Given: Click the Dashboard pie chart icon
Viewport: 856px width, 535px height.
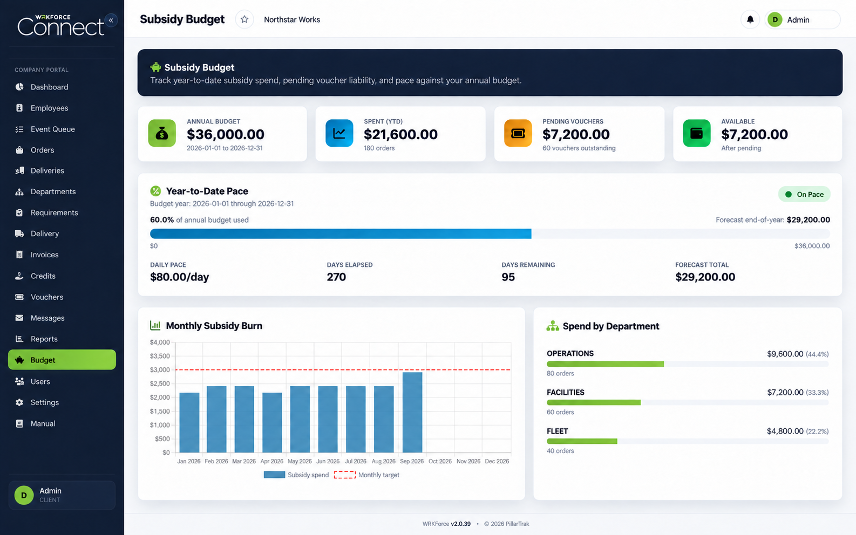Looking at the screenshot, I should pyautogui.click(x=19, y=87).
